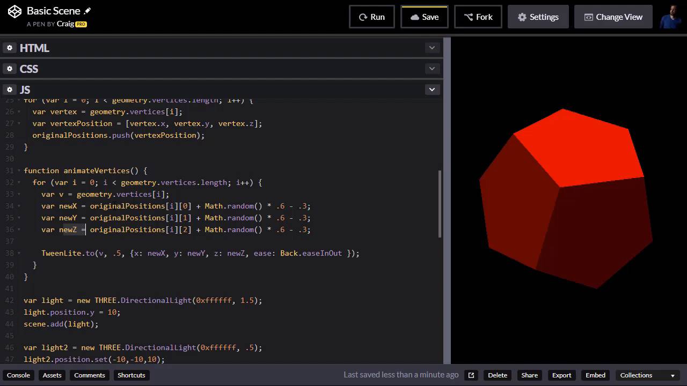Open pen in new window icon

(x=471, y=375)
